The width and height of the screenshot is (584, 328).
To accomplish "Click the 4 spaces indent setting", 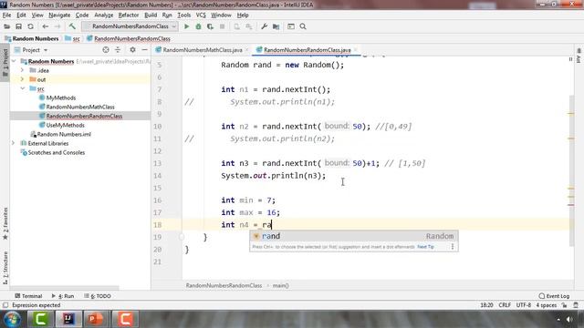I will pos(547,305).
